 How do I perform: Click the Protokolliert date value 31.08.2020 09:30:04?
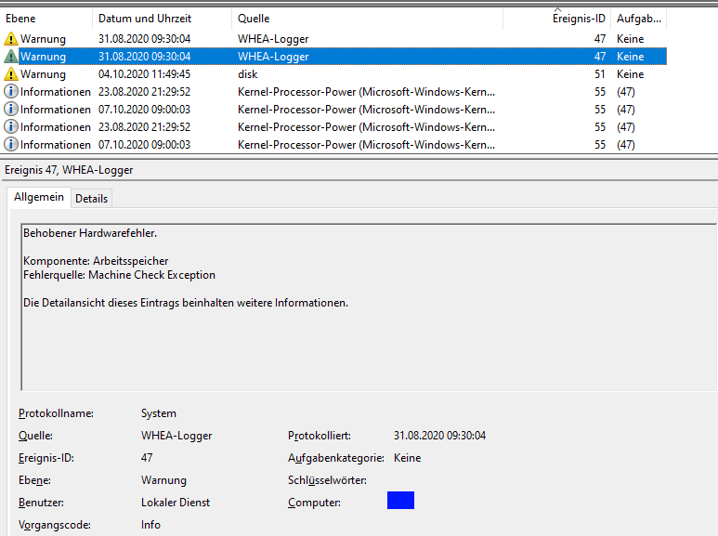(x=439, y=436)
